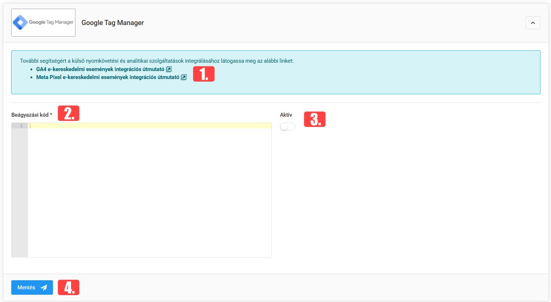This screenshot has width=551, height=302.
Task: Click the Google Tag Manager logo thumbnail
Action: coord(43,22)
